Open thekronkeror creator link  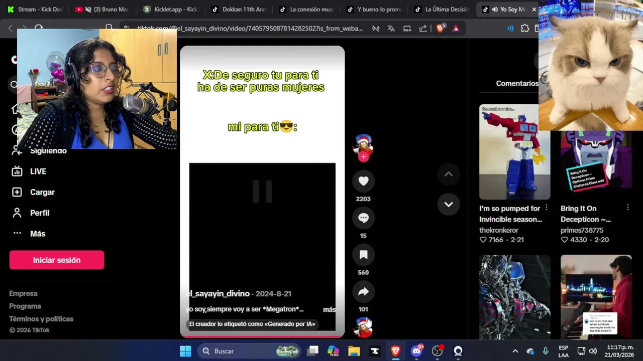[x=499, y=230]
